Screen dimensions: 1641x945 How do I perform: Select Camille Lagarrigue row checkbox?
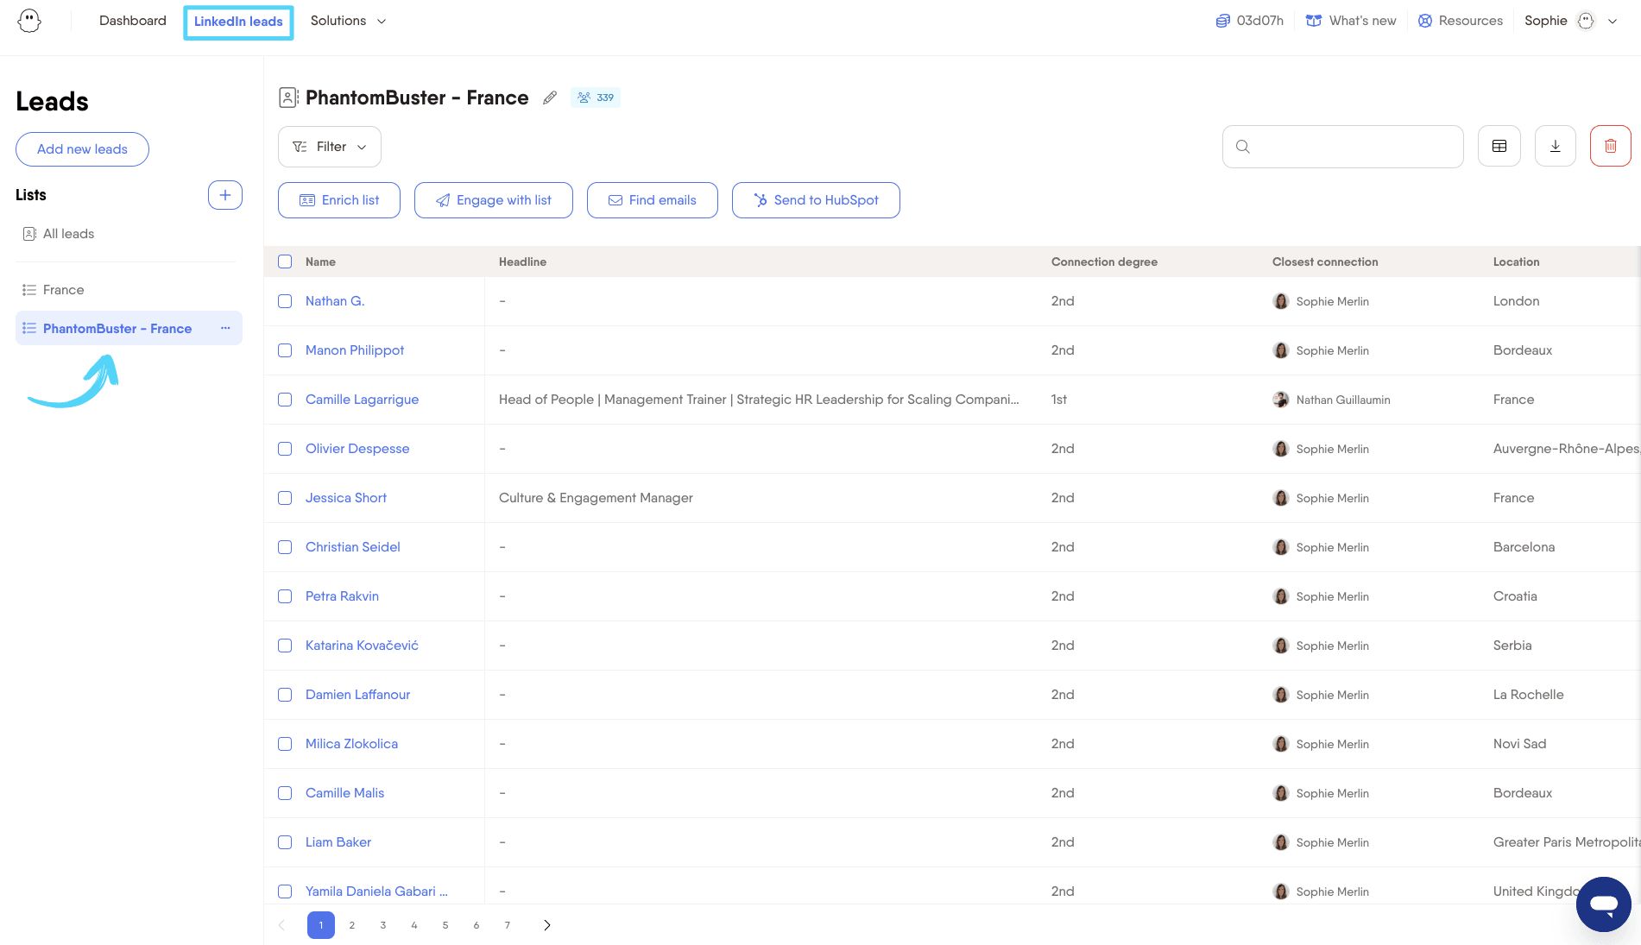(285, 400)
